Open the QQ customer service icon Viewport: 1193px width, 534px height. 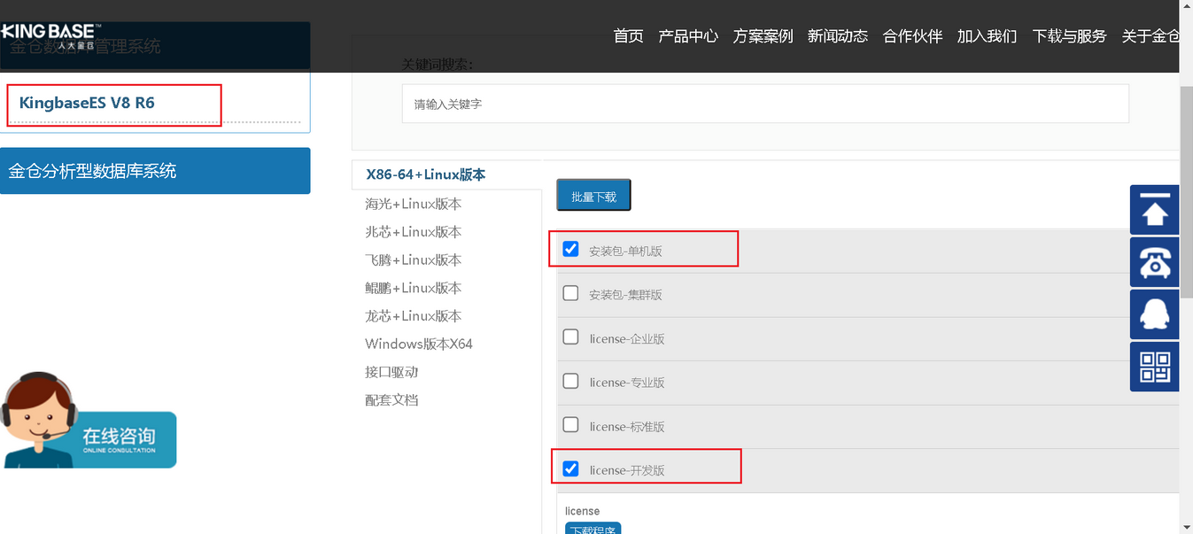[1154, 314]
